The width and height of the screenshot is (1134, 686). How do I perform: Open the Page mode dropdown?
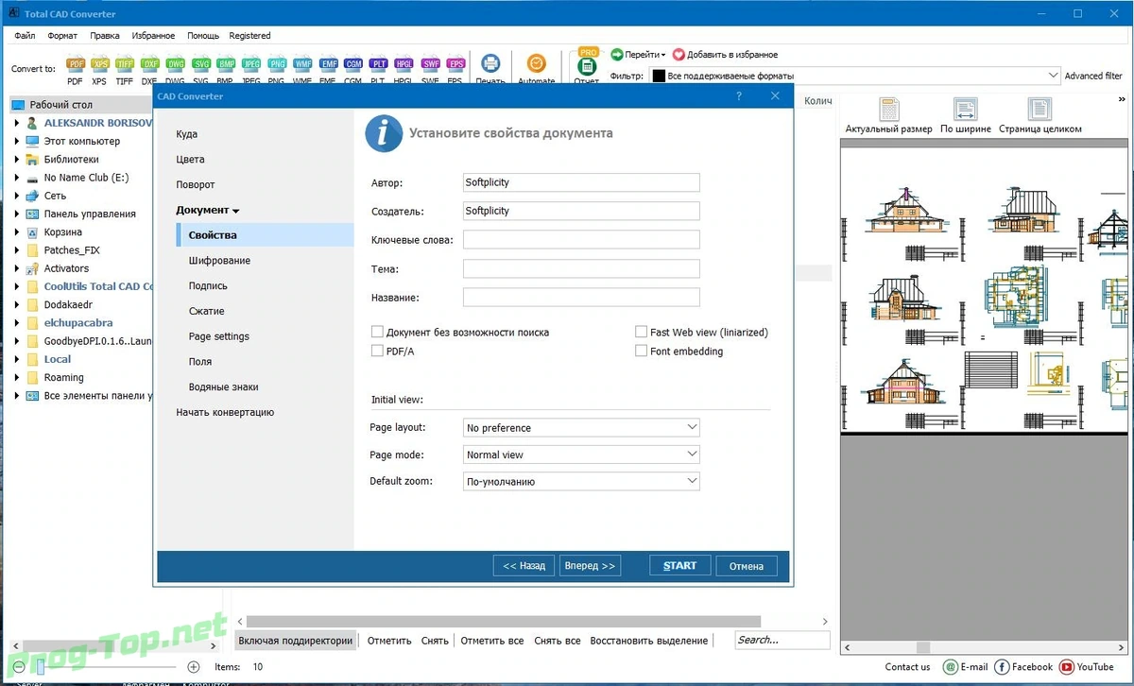[x=581, y=454]
